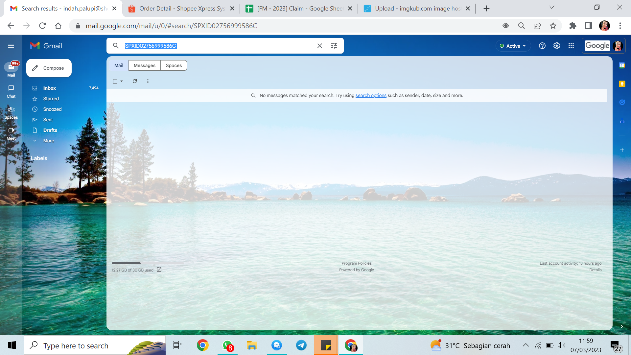Screen dimensions: 631x355
Task: Open the Google account profile picture
Action: click(x=618, y=46)
